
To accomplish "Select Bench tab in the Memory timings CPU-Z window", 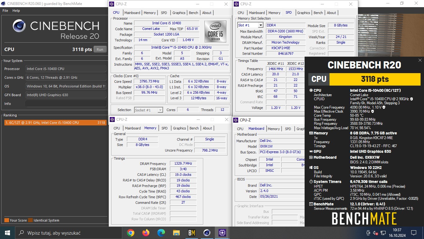I will pos(194,128).
